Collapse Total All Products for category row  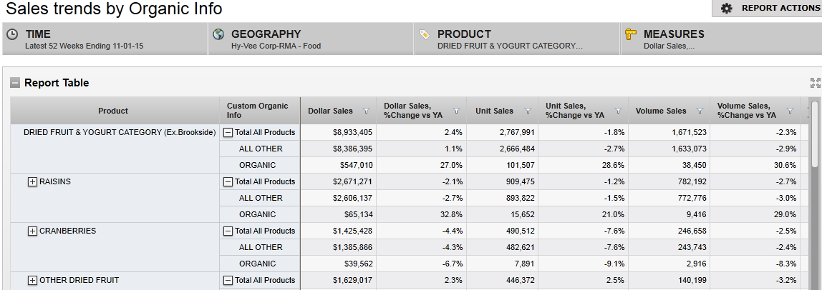[228, 132]
